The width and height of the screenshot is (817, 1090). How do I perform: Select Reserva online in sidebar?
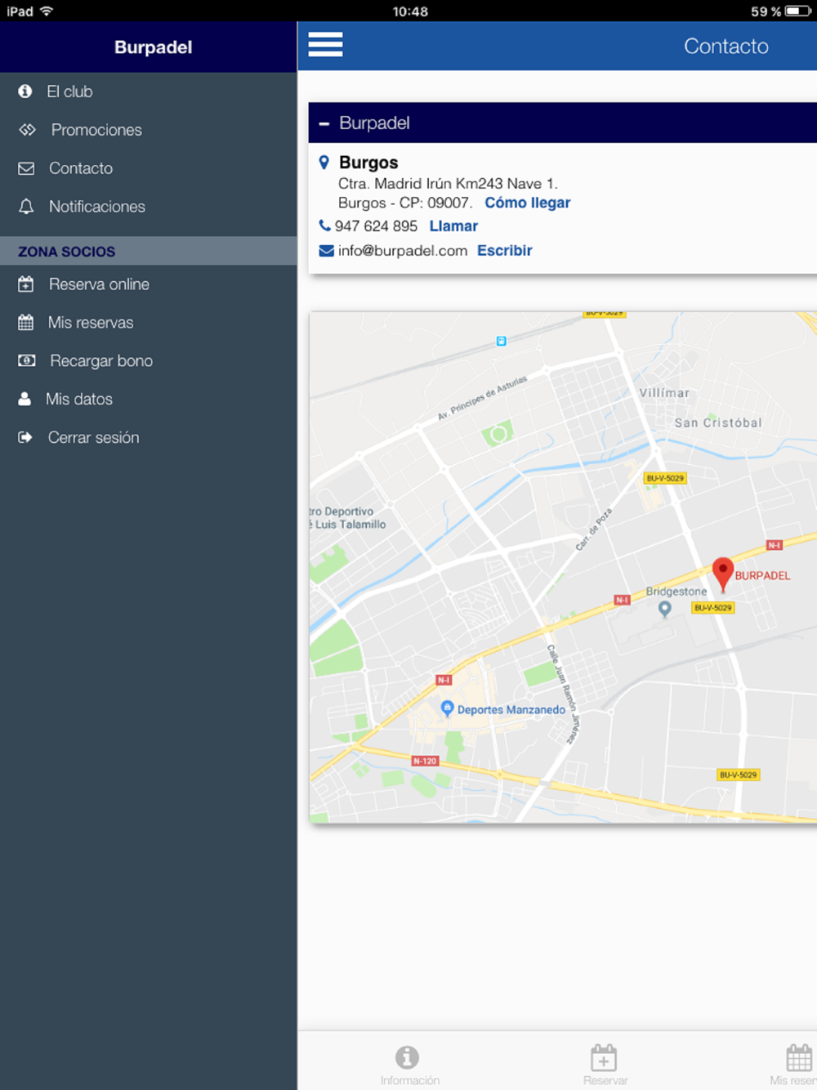click(148, 284)
